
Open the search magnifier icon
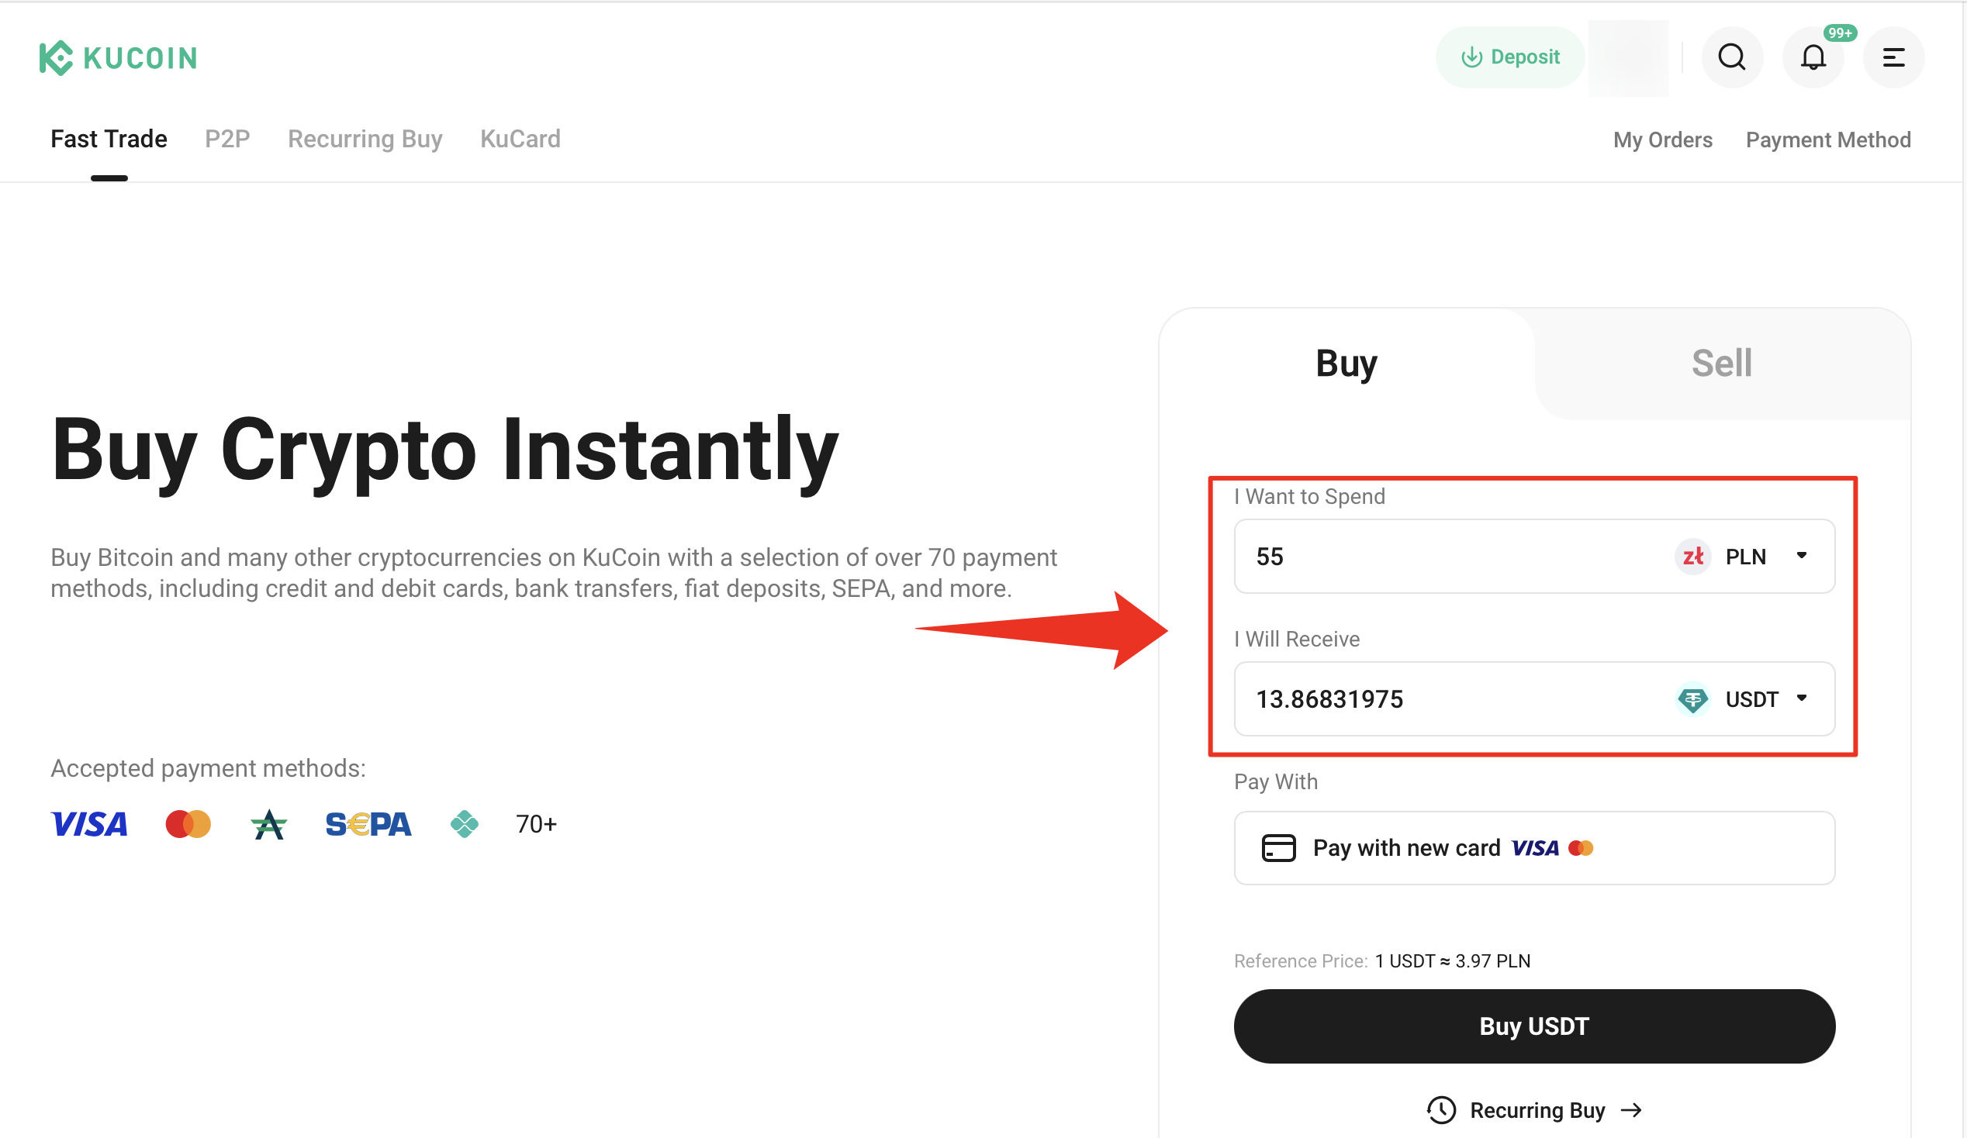pos(1731,57)
